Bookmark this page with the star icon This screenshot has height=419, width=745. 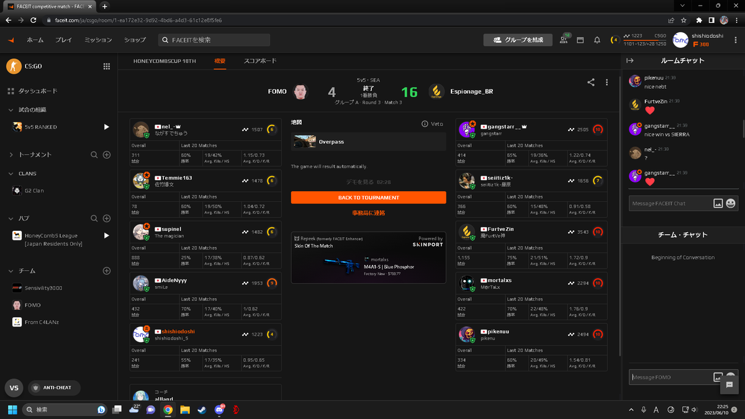(684, 20)
